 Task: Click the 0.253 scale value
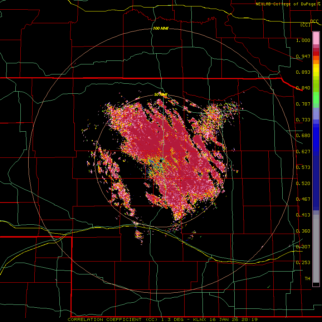click(303, 263)
